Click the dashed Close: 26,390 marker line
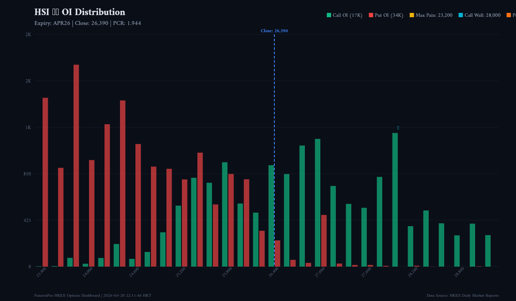Screen dimensions: 516x301 pos(274,150)
